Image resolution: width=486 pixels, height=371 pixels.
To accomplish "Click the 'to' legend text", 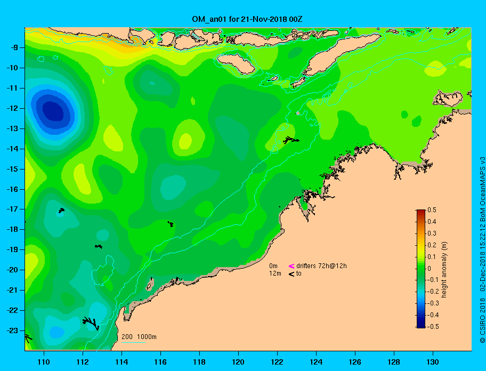I will (x=299, y=273).
